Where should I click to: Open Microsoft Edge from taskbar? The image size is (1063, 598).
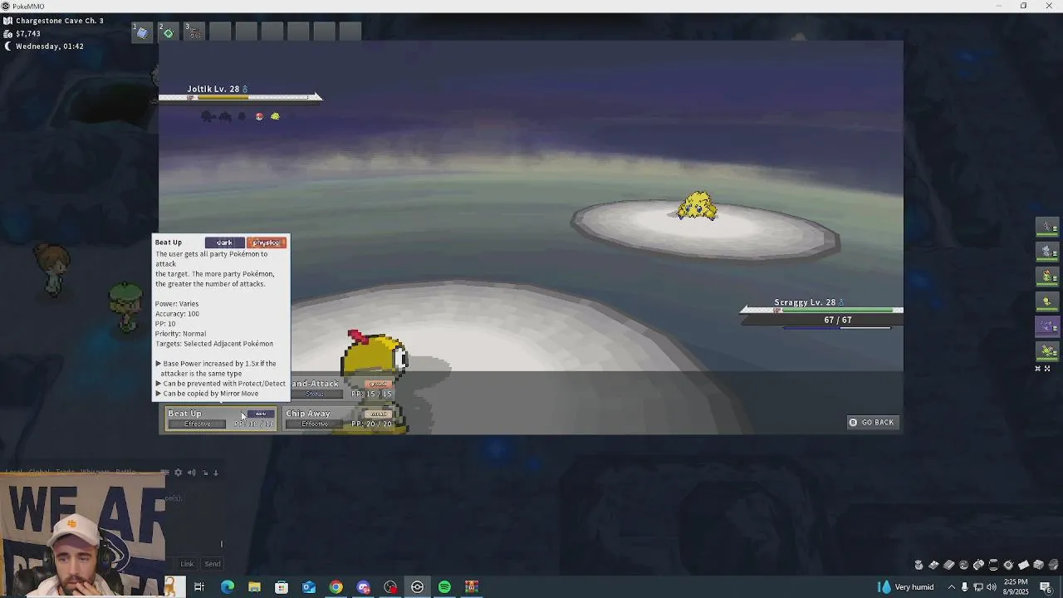tap(227, 587)
